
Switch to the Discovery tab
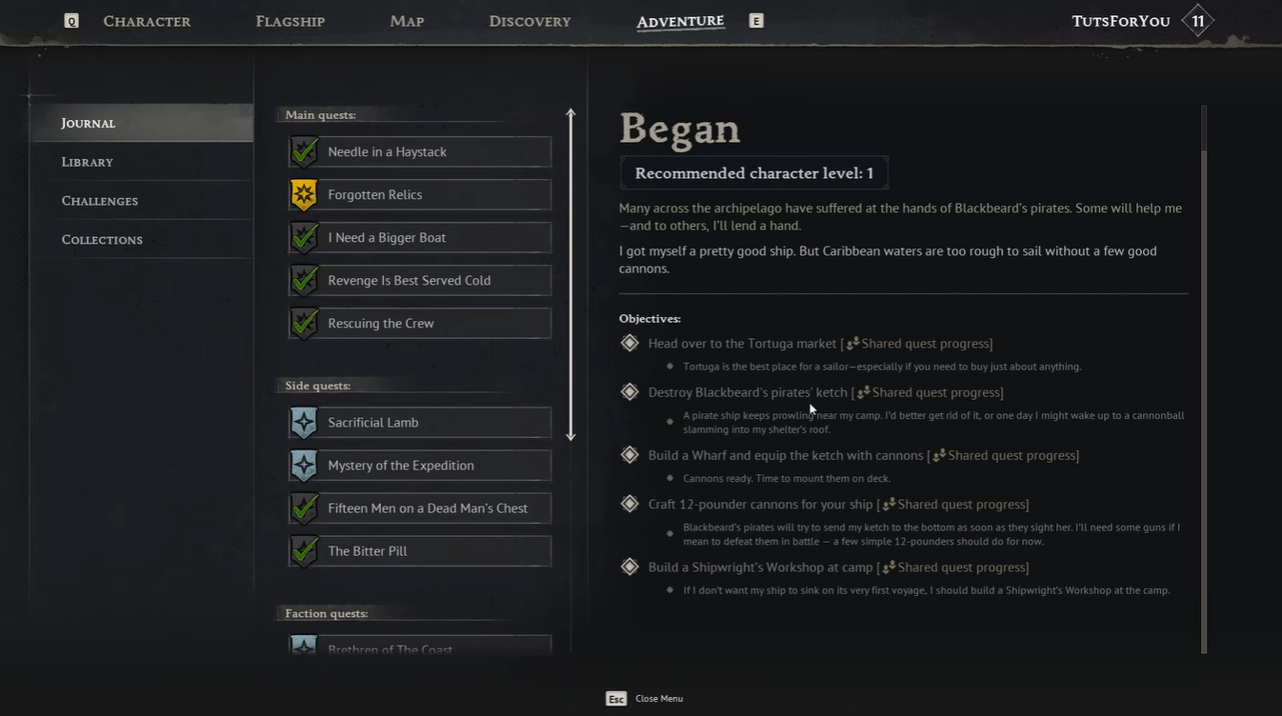click(530, 21)
